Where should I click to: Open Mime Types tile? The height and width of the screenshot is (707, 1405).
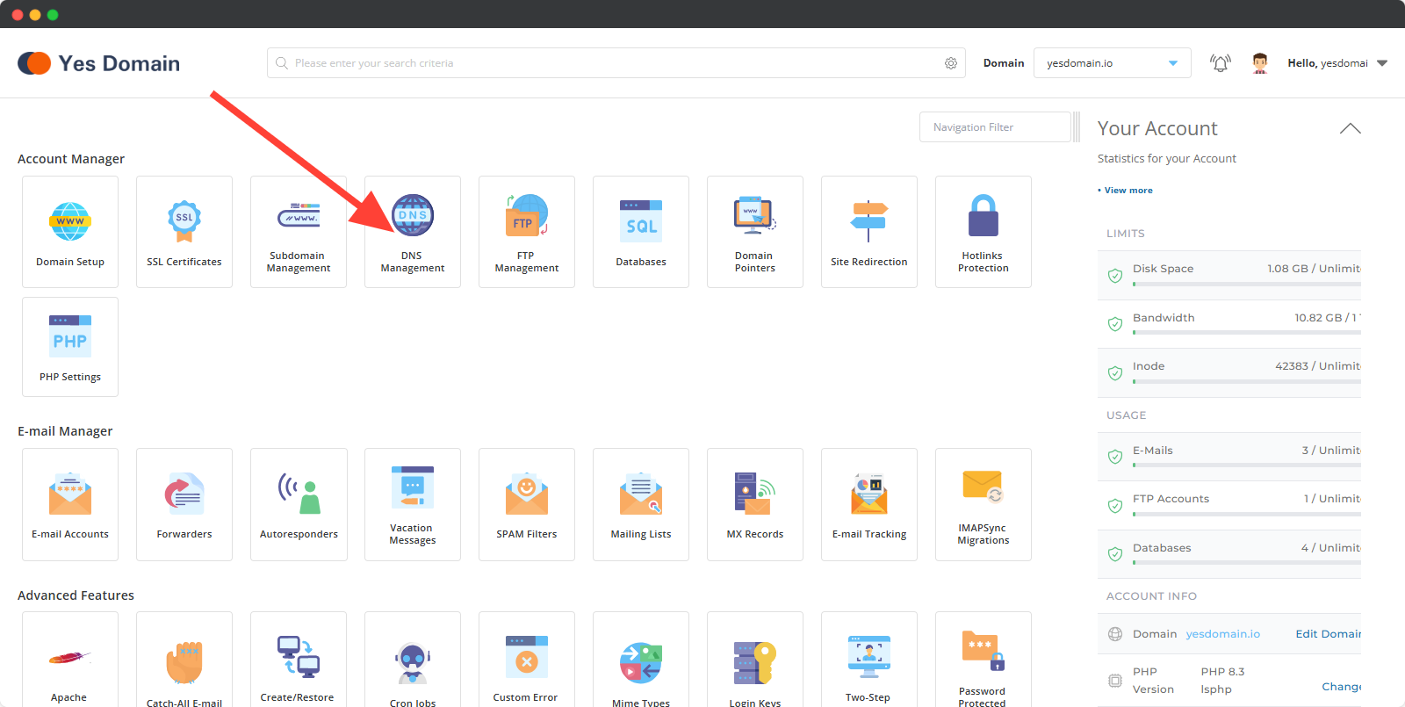pos(641,660)
